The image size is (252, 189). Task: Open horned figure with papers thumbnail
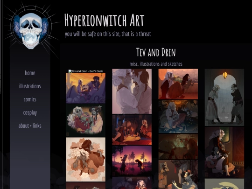coord(178,175)
